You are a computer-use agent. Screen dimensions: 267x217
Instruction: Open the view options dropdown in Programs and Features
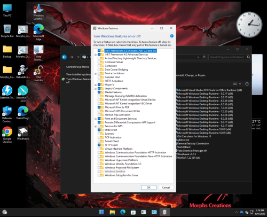coord(240,84)
